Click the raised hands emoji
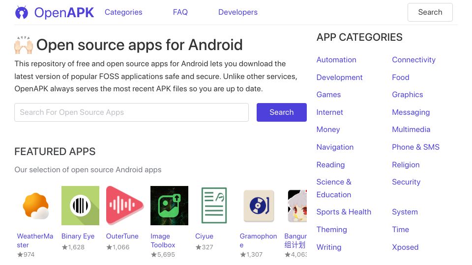 [24, 45]
